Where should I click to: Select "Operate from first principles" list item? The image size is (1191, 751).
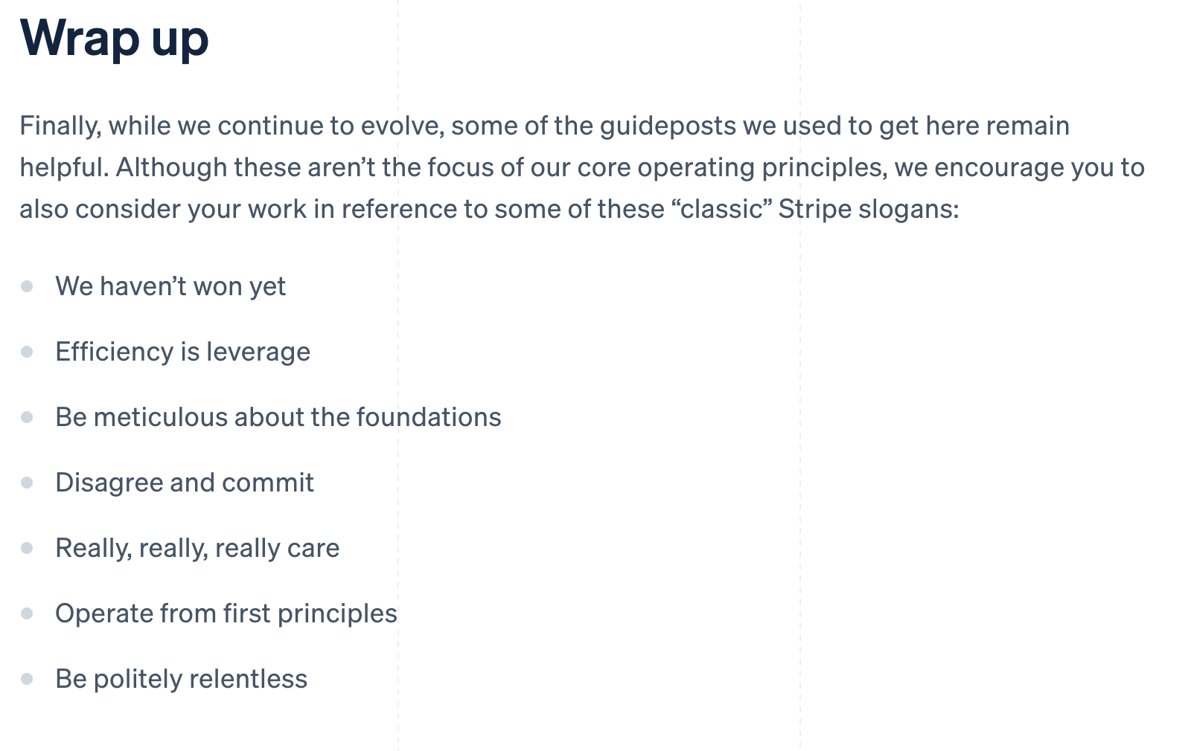click(226, 613)
